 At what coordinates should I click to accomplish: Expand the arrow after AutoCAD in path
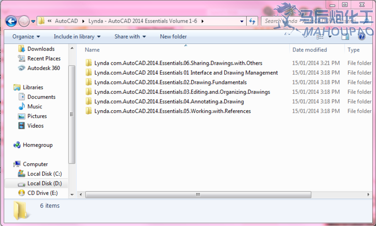click(x=83, y=21)
